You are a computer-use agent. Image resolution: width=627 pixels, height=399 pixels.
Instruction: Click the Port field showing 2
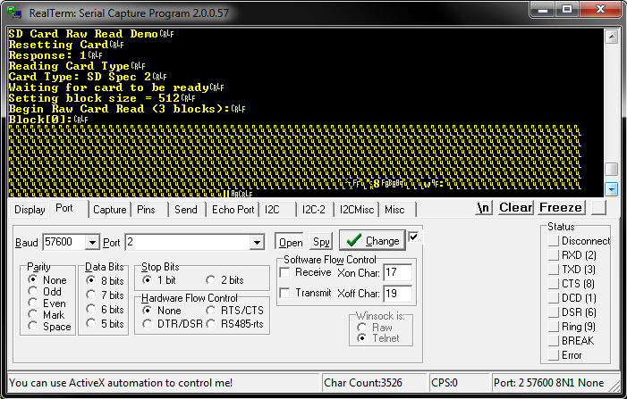pyautogui.click(x=188, y=242)
